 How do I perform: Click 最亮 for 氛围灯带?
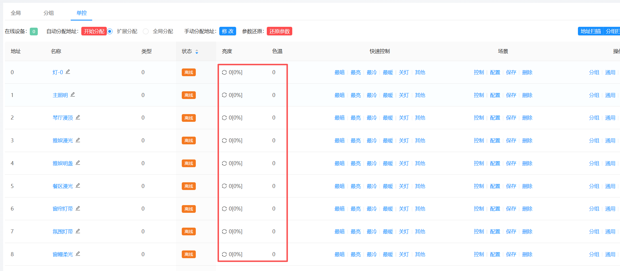(356, 232)
